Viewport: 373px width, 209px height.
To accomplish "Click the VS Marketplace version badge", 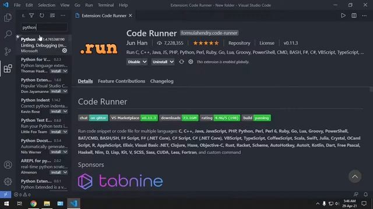I will (133, 118).
